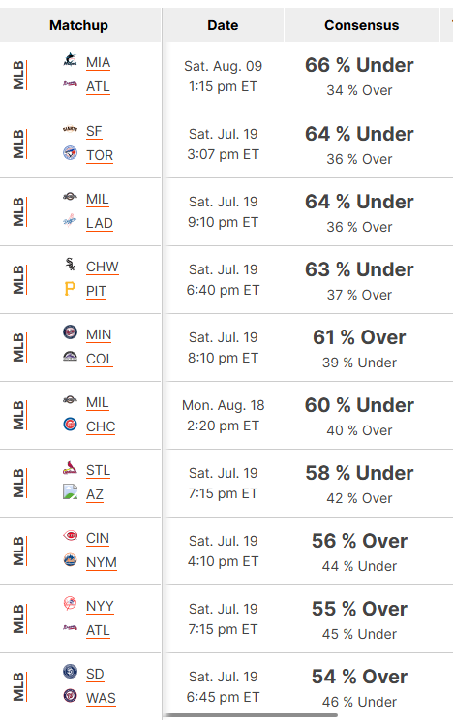This screenshot has width=453, height=726.
Task: Select the Matchup column header
Action: tap(79, 25)
